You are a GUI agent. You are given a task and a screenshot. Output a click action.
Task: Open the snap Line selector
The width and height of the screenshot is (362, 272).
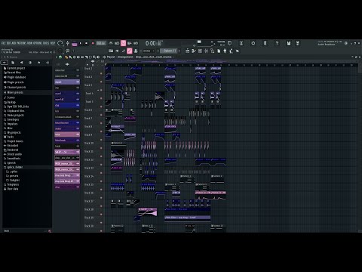[x=149, y=51]
